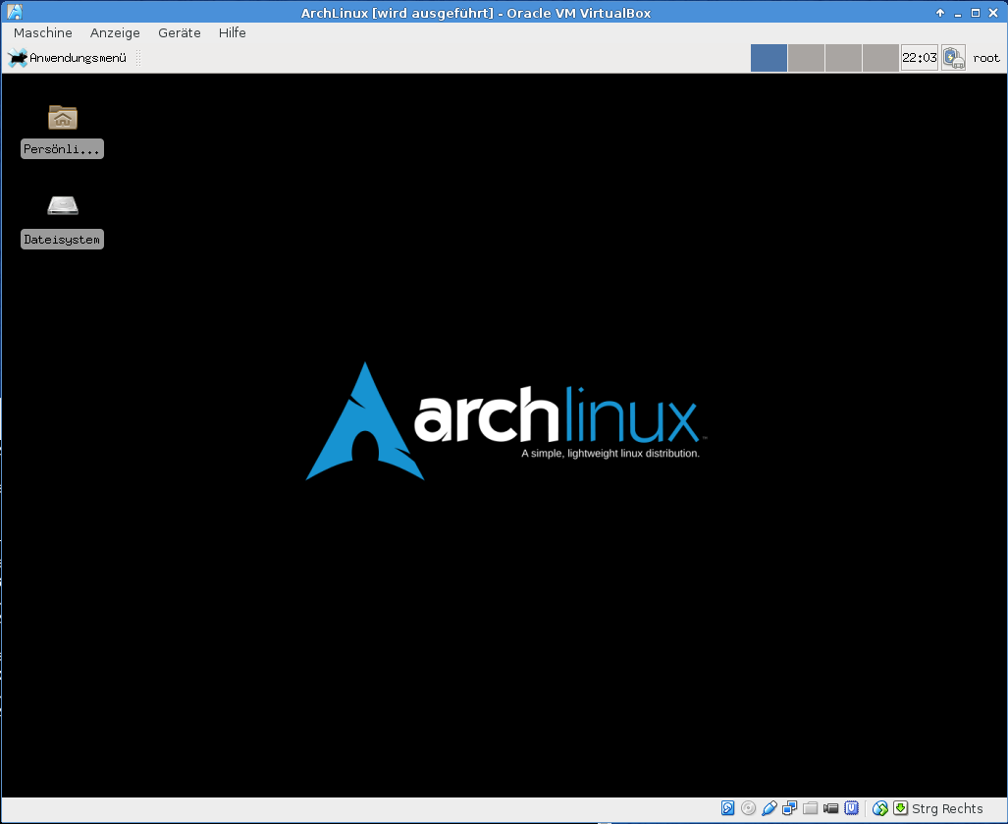Open the shared folders status icon

pyautogui.click(x=810, y=808)
